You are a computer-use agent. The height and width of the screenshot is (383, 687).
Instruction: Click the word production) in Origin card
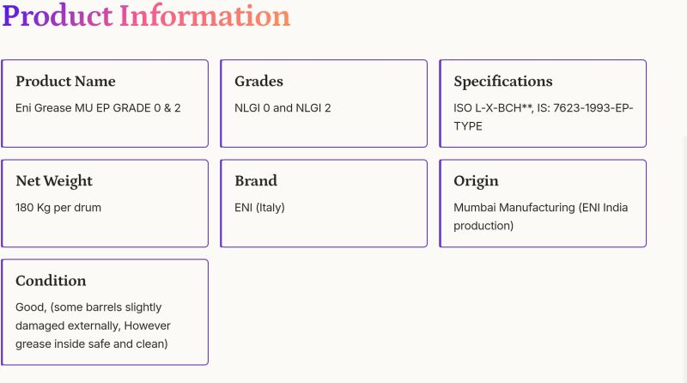click(x=483, y=226)
